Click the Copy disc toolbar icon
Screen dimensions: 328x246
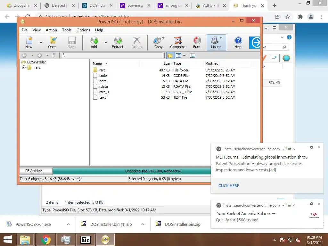coord(157,43)
